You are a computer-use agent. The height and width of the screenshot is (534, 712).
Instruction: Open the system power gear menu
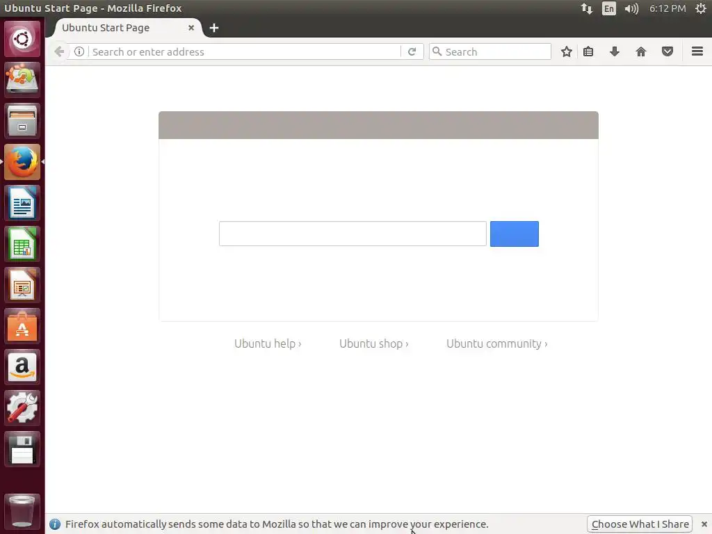(x=701, y=8)
